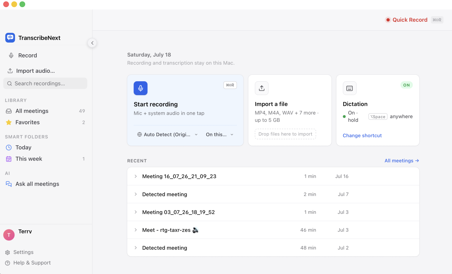
Task: Open the Auto Detect language dropdown
Action: pyautogui.click(x=168, y=135)
